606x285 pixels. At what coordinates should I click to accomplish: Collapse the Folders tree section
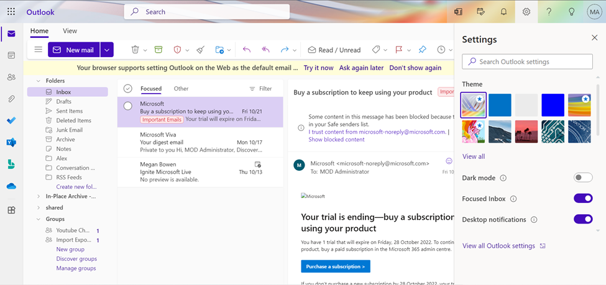coord(39,81)
